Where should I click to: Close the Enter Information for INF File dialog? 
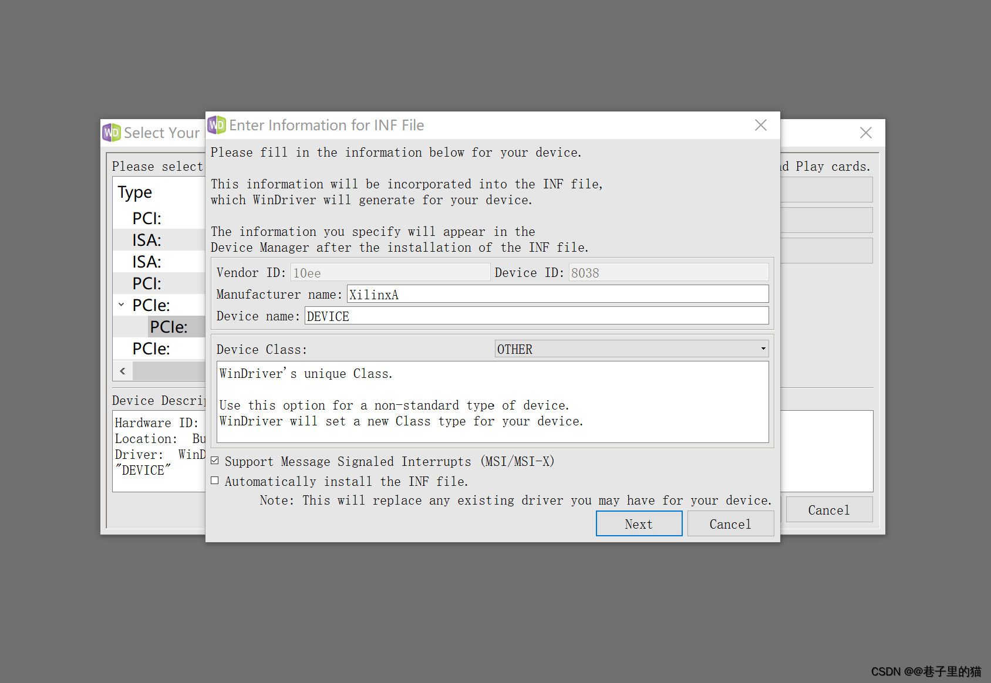[761, 125]
